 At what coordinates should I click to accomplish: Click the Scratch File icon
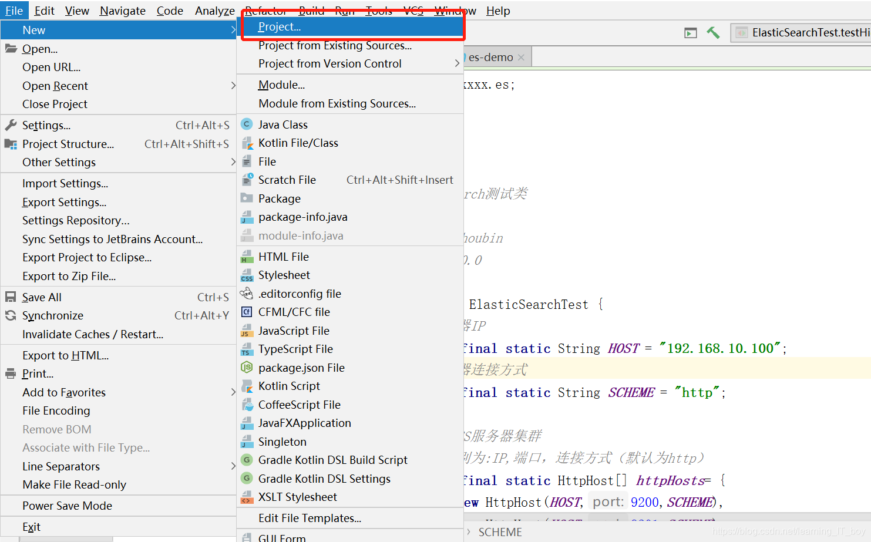coord(247,180)
